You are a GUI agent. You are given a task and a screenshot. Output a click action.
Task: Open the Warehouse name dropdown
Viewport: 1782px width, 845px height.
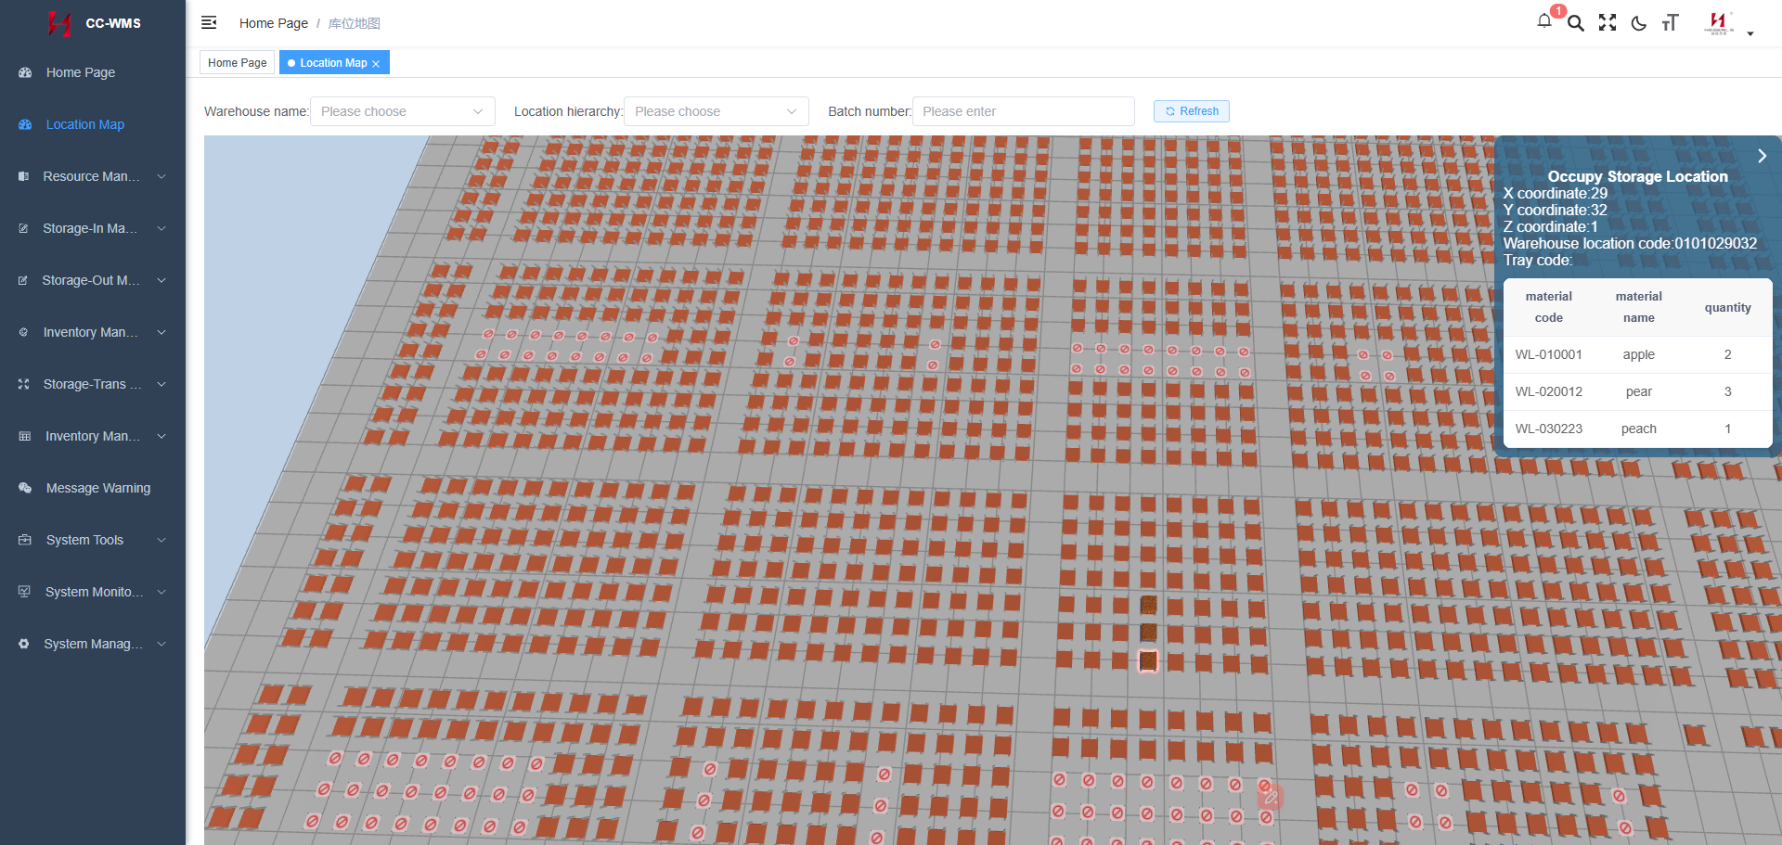click(x=402, y=111)
